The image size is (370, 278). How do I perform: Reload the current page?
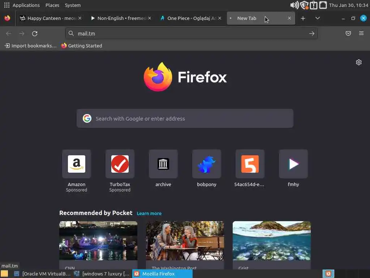pyautogui.click(x=35, y=34)
